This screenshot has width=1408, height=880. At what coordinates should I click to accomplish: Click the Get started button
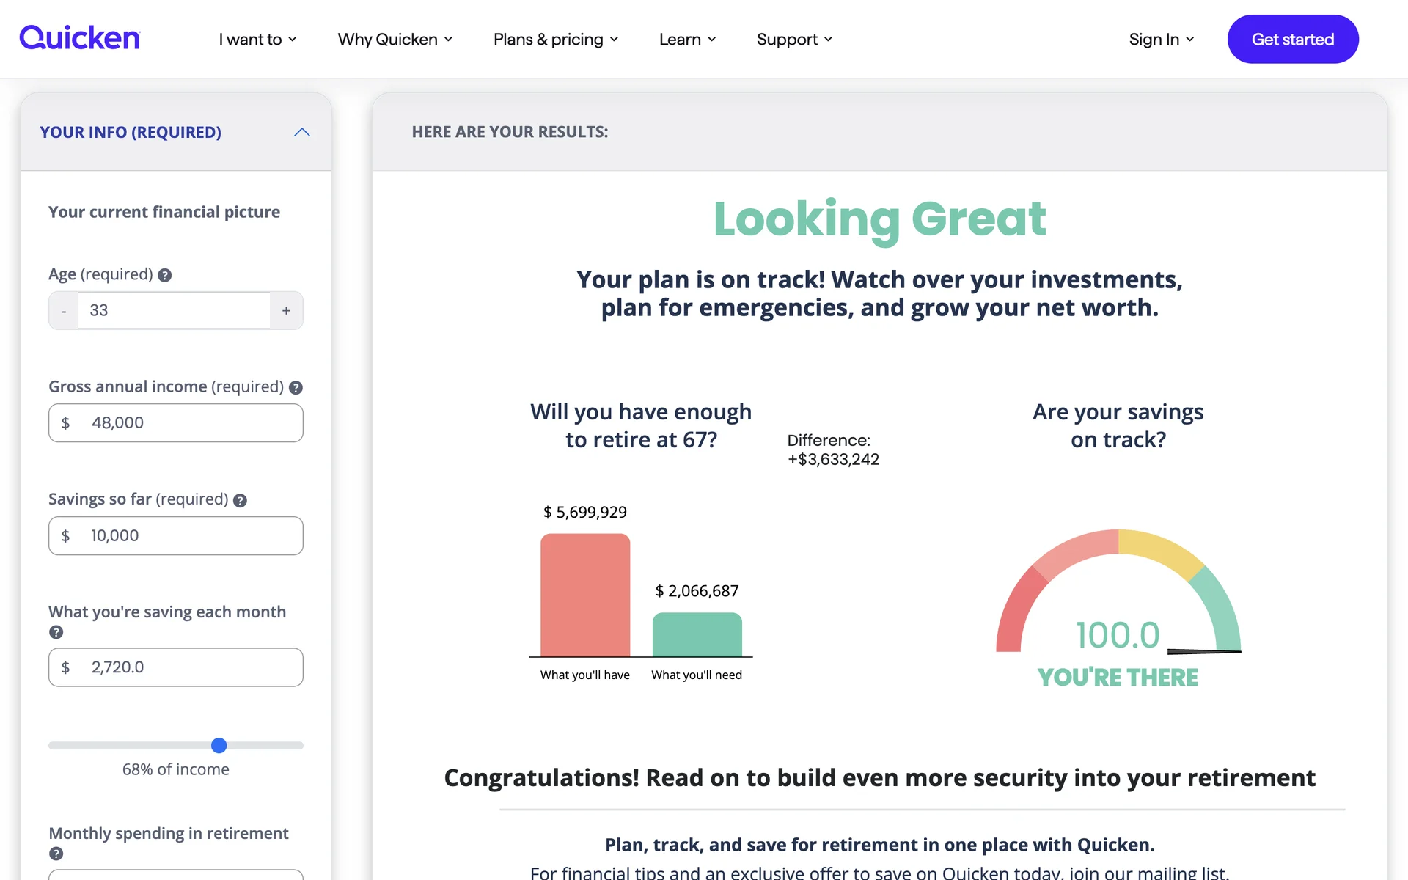point(1292,40)
